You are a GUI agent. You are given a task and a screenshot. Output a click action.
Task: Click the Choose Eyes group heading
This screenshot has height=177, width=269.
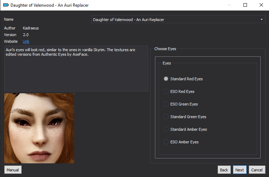tap(165, 49)
